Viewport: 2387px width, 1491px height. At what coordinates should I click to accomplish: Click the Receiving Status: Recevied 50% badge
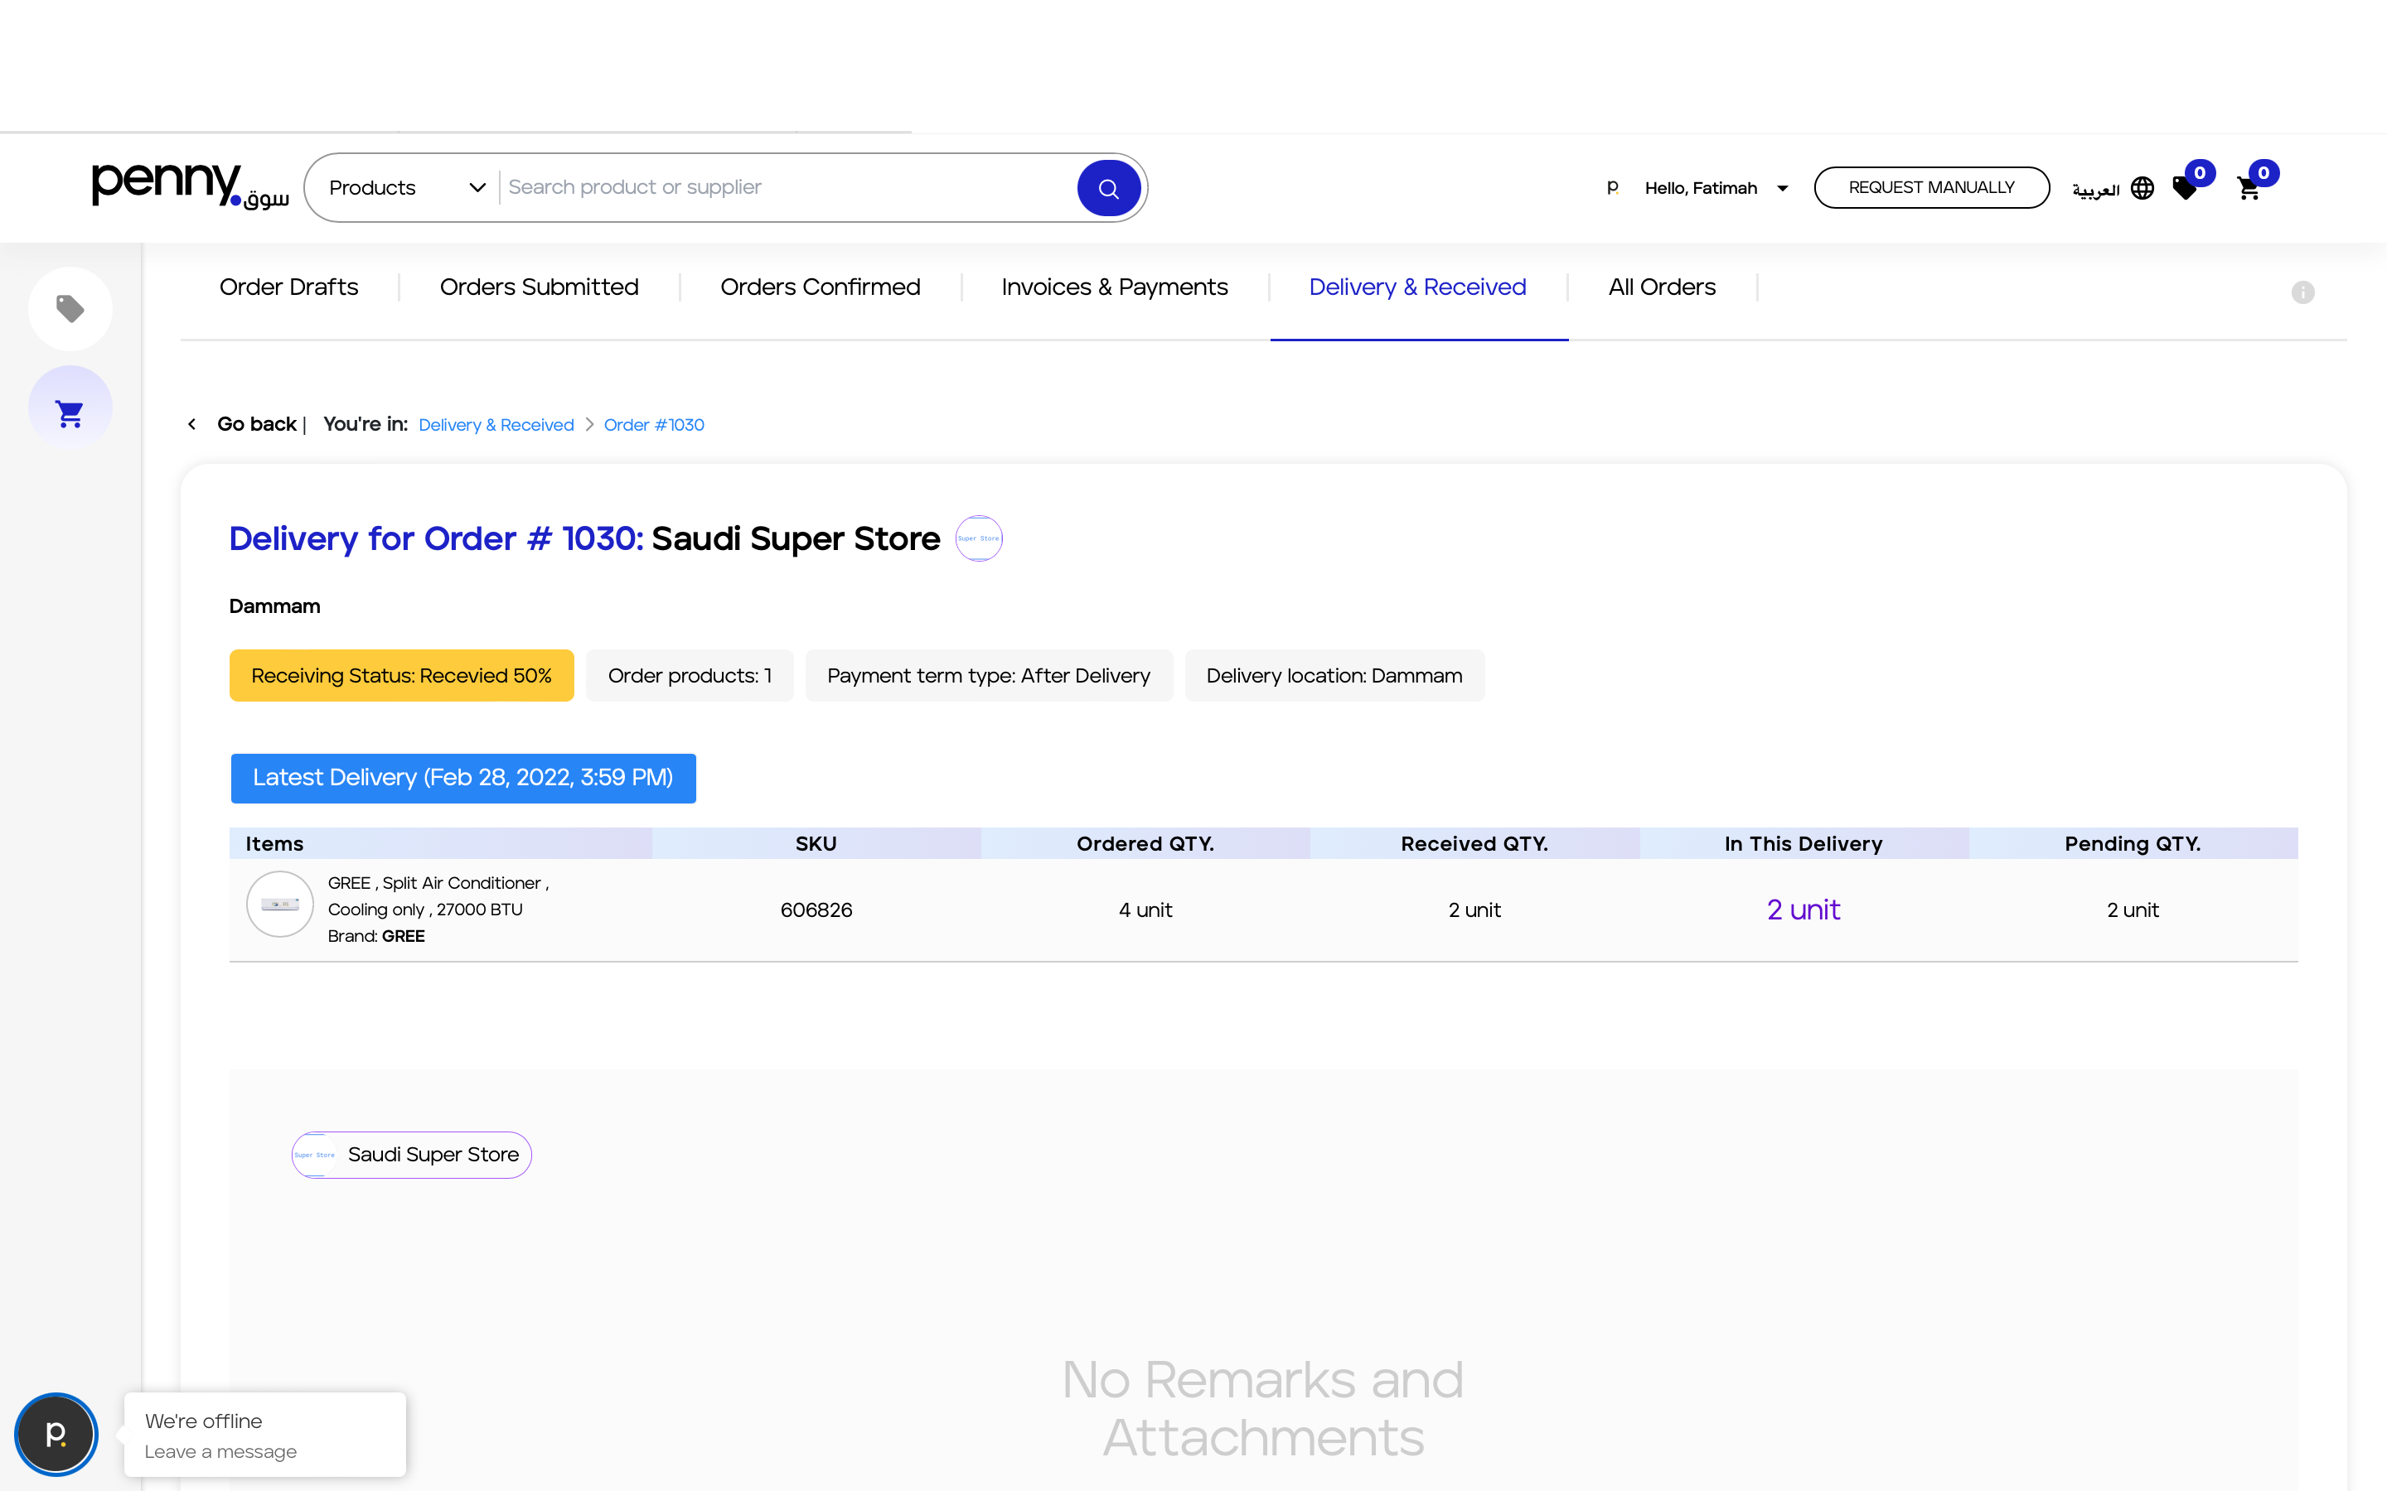(x=401, y=675)
